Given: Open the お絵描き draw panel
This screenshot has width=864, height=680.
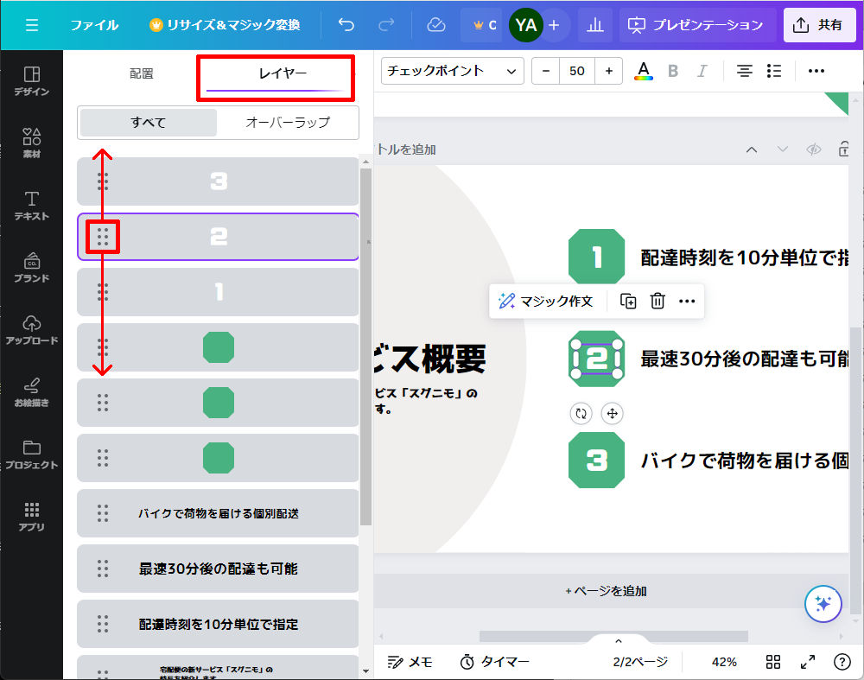Looking at the screenshot, I should pos(32,392).
